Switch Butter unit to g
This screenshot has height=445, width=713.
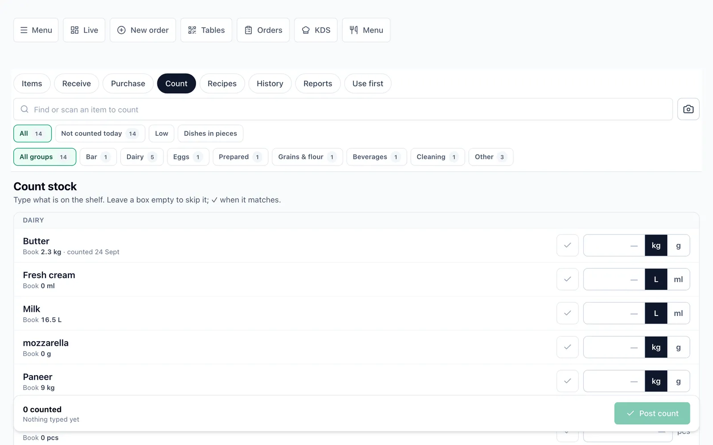coord(678,246)
